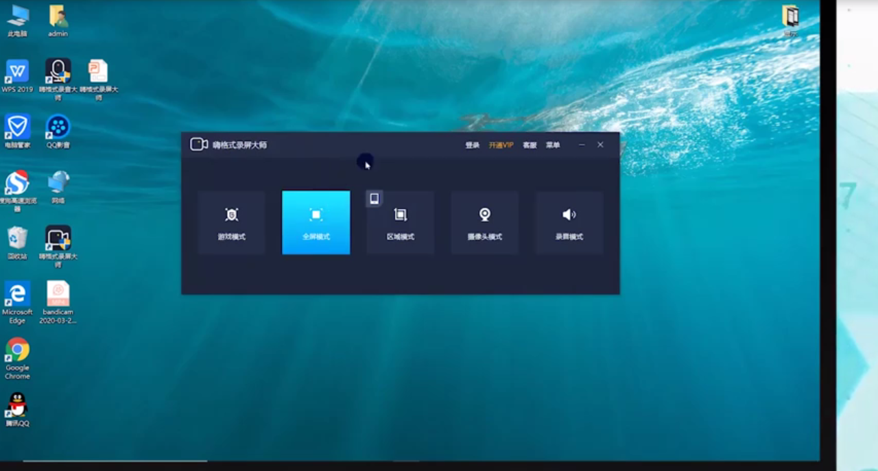Click the recorder app camera logo

coord(199,145)
